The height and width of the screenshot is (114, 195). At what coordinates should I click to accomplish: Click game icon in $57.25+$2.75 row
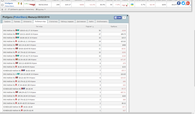pyautogui.click(x=17, y=56)
